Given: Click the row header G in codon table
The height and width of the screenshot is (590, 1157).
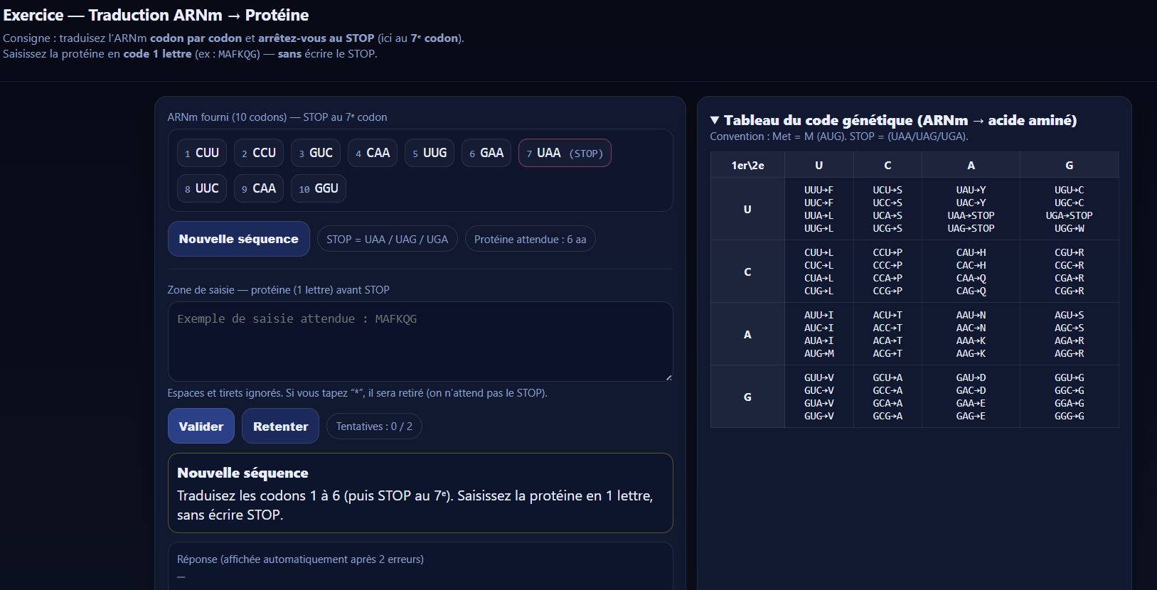Looking at the screenshot, I should pyautogui.click(x=747, y=397).
